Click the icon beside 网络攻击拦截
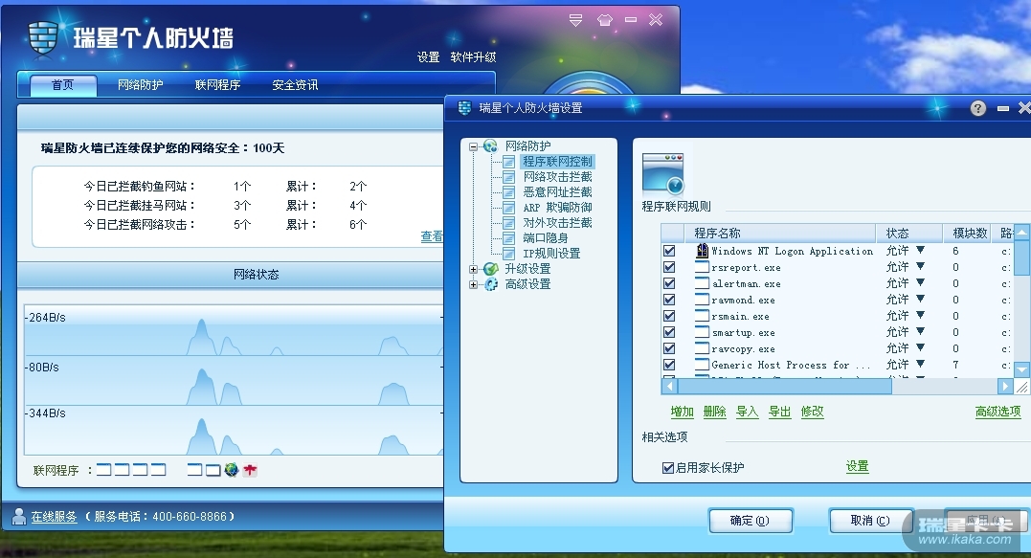 (x=508, y=177)
